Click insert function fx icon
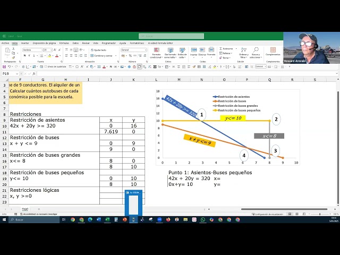The height and width of the screenshot is (255, 340). [x=34, y=74]
